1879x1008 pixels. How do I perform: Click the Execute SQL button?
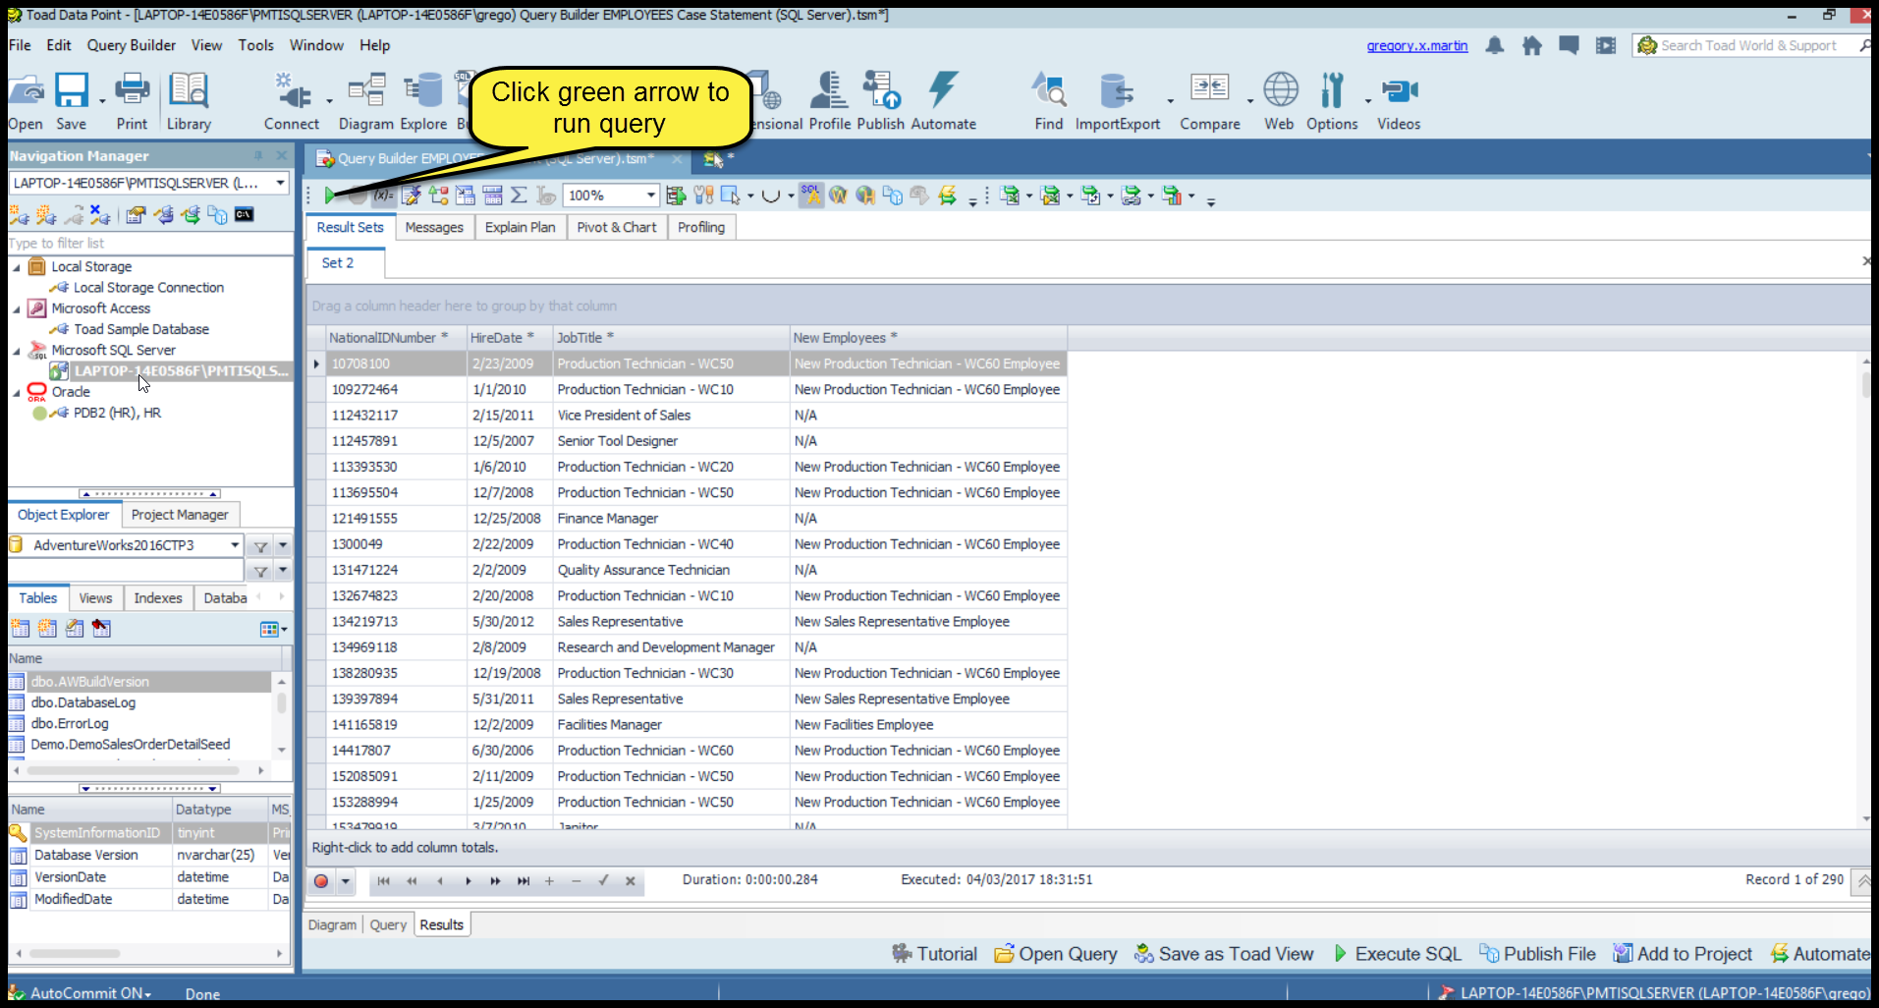(1397, 954)
